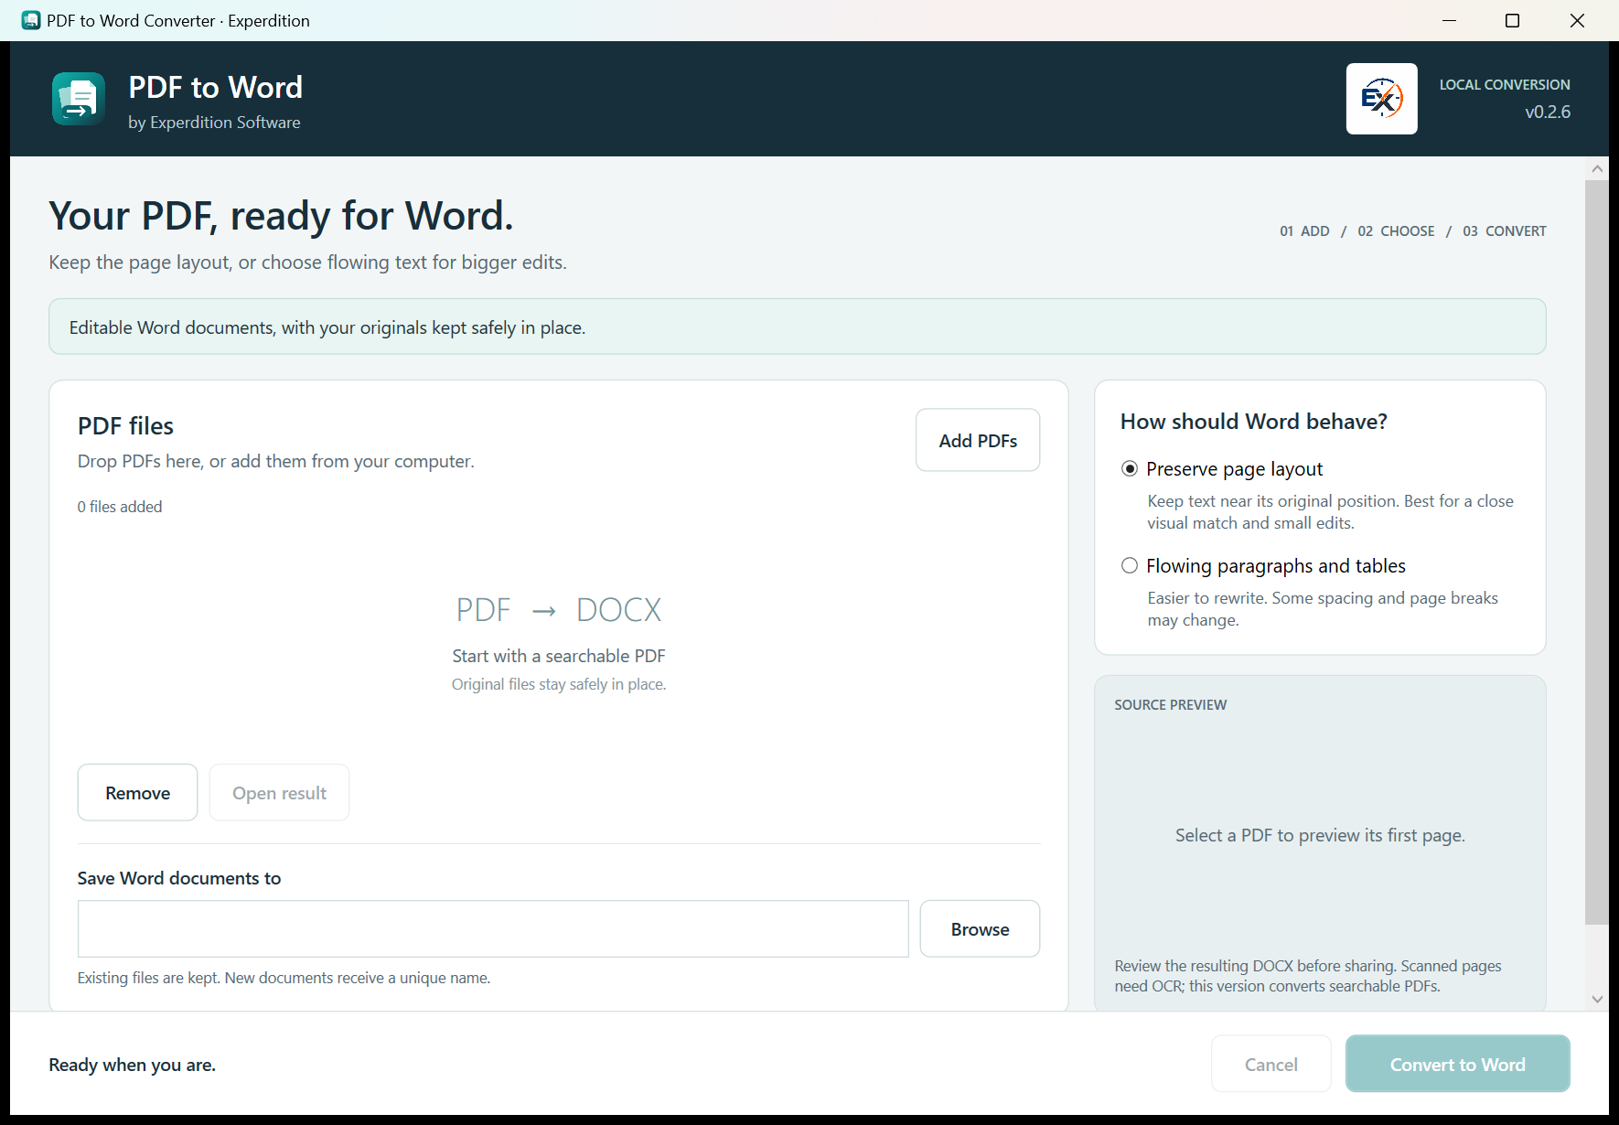Click the Experdition EX logo badge
The width and height of the screenshot is (1619, 1125).
pyautogui.click(x=1381, y=99)
